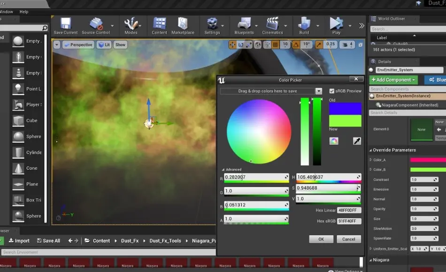Collapse the Override Parameters section
The height and width of the screenshot is (272, 446).
[370, 150]
